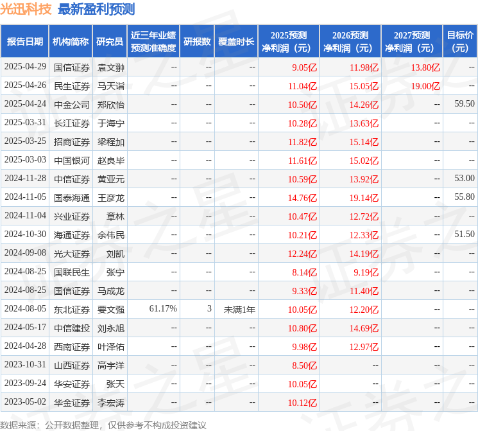
Task: Click the 9.05亿 profit value
Action: tap(304, 67)
